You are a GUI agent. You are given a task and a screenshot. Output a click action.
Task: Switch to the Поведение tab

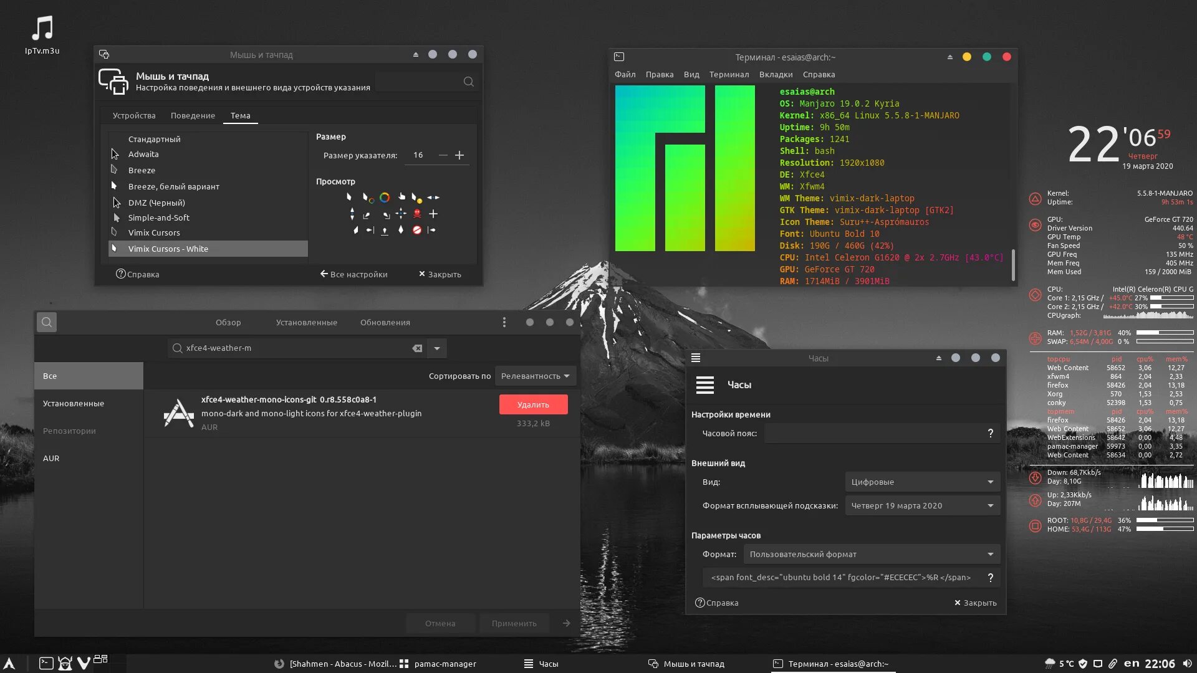pyautogui.click(x=193, y=115)
